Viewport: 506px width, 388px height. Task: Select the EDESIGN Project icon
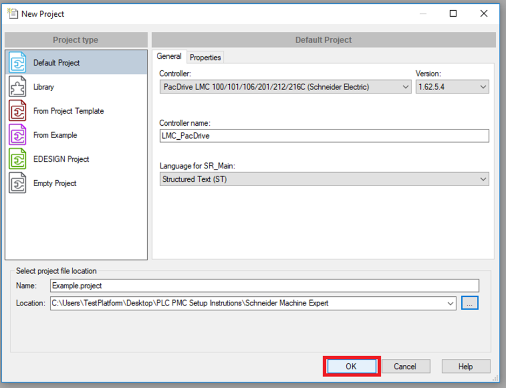[18, 159]
